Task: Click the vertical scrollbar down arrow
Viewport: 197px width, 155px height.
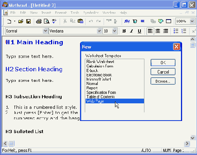Action: 192,138
